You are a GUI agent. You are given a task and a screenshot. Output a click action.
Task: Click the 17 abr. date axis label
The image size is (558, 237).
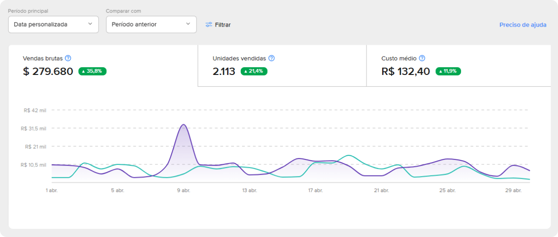tap(316, 191)
